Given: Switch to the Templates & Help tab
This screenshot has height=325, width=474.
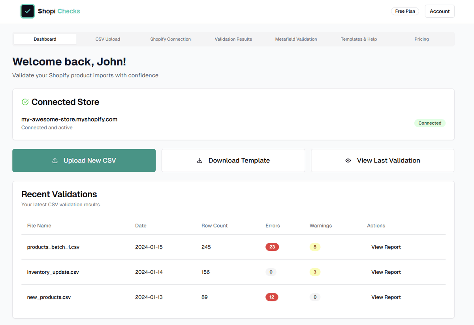Looking at the screenshot, I should click(358, 39).
